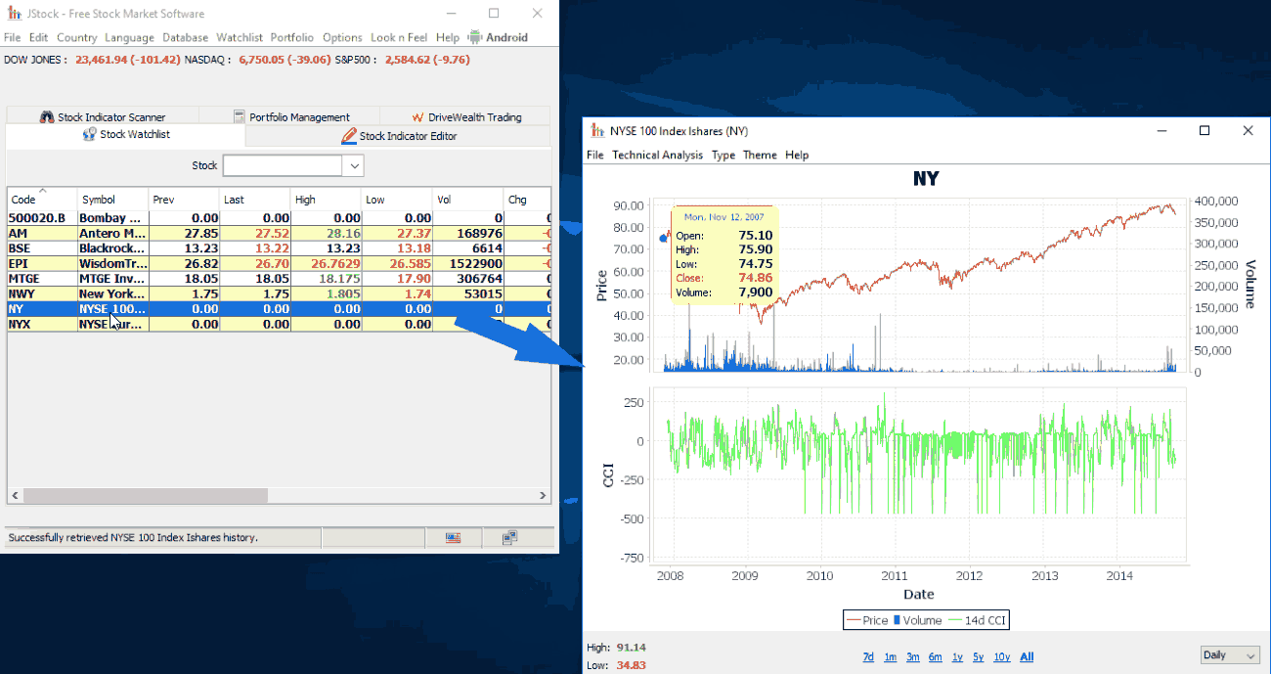Click the US flag country icon in the status bar
Image resolution: width=1271 pixels, height=674 pixels.
tap(453, 538)
